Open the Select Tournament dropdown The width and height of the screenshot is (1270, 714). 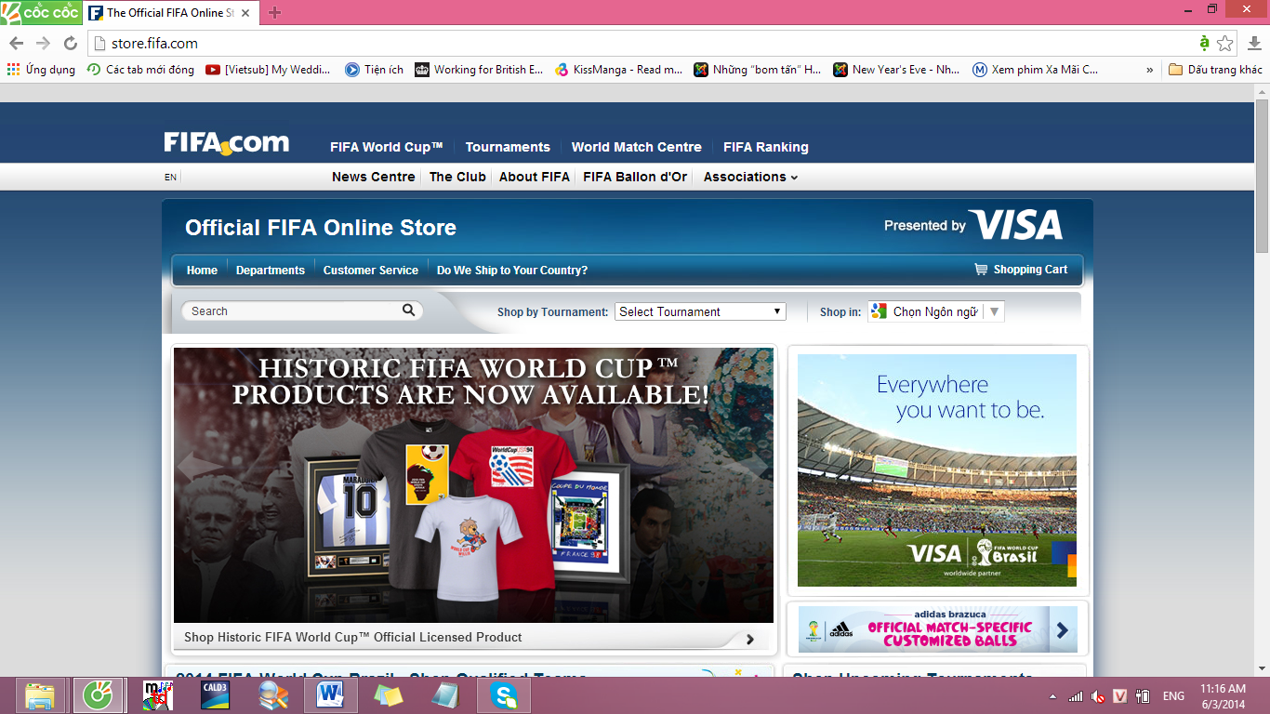700,311
